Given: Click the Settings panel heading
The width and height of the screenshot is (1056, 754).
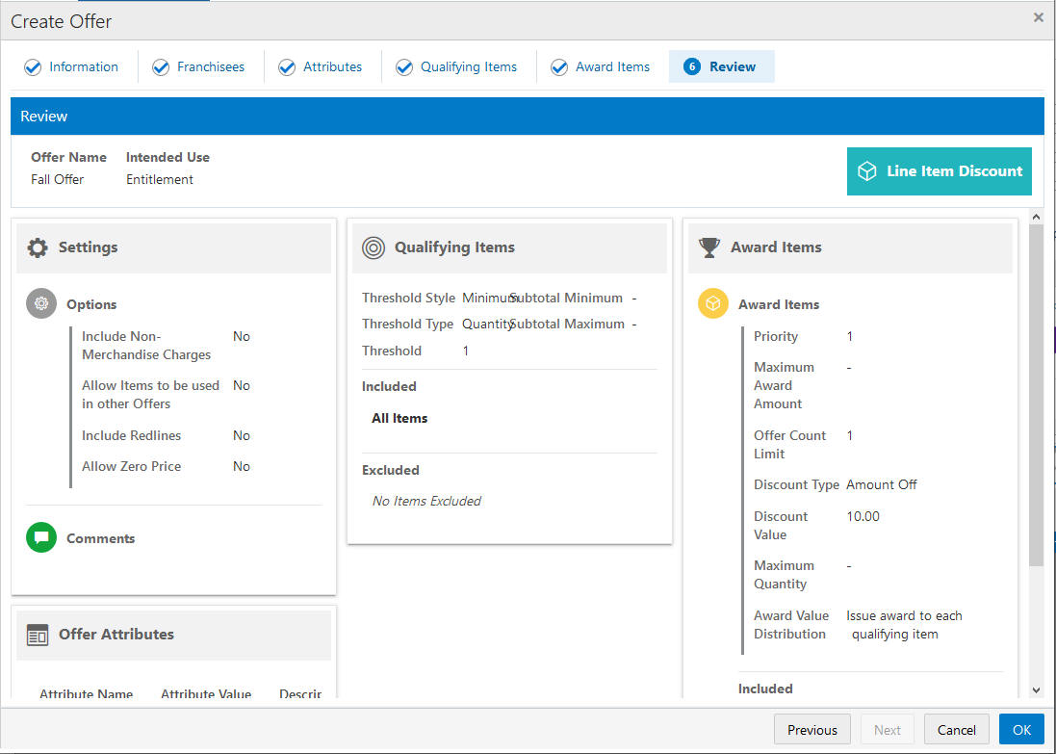Looking at the screenshot, I should 89,247.
